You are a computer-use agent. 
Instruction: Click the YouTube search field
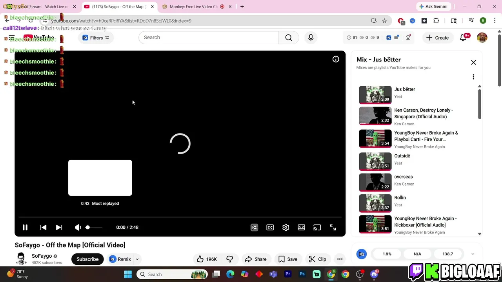[208, 38]
